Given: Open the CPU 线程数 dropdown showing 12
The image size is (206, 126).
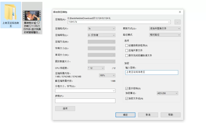Looking at the screenshot, I should [96, 68].
